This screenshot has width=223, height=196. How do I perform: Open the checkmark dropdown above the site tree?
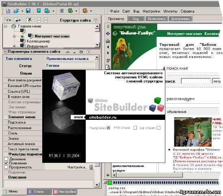point(8,20)
